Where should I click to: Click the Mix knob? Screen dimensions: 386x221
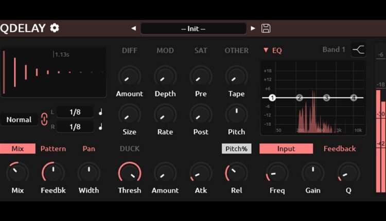(x=17, y=173)
